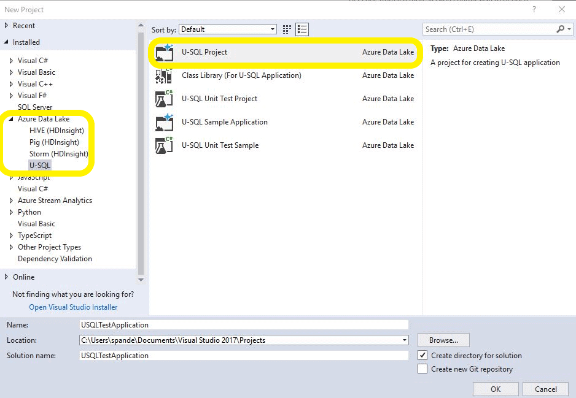Expand the Python node
576x398 pixels.
[x=11, y=212]
